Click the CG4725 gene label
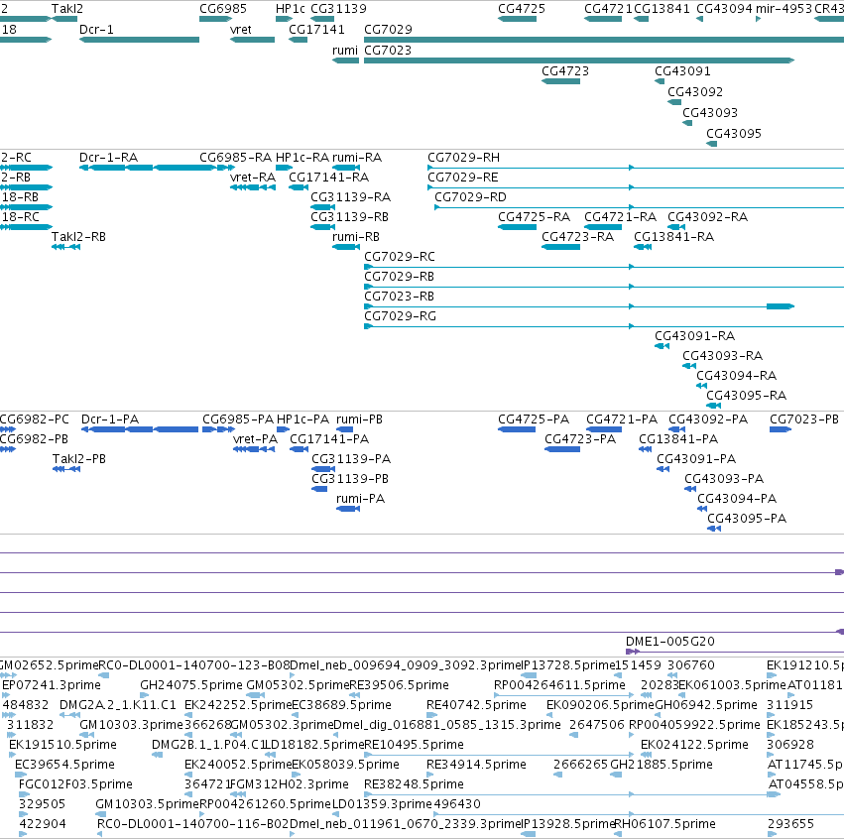Image resolution: width=844 pixels, height=839 pixels. tap(522, 9)
